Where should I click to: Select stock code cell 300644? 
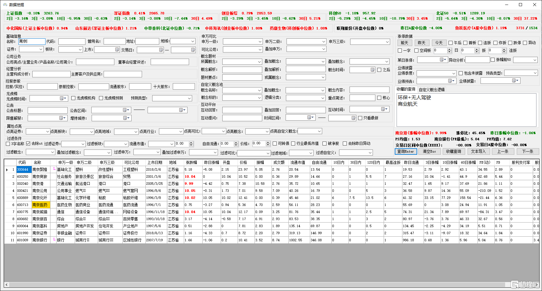tap(24, 169)
